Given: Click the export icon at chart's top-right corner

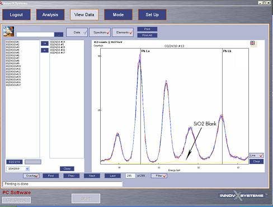Looking at the screenshot, I should click(x=252, y=43).
